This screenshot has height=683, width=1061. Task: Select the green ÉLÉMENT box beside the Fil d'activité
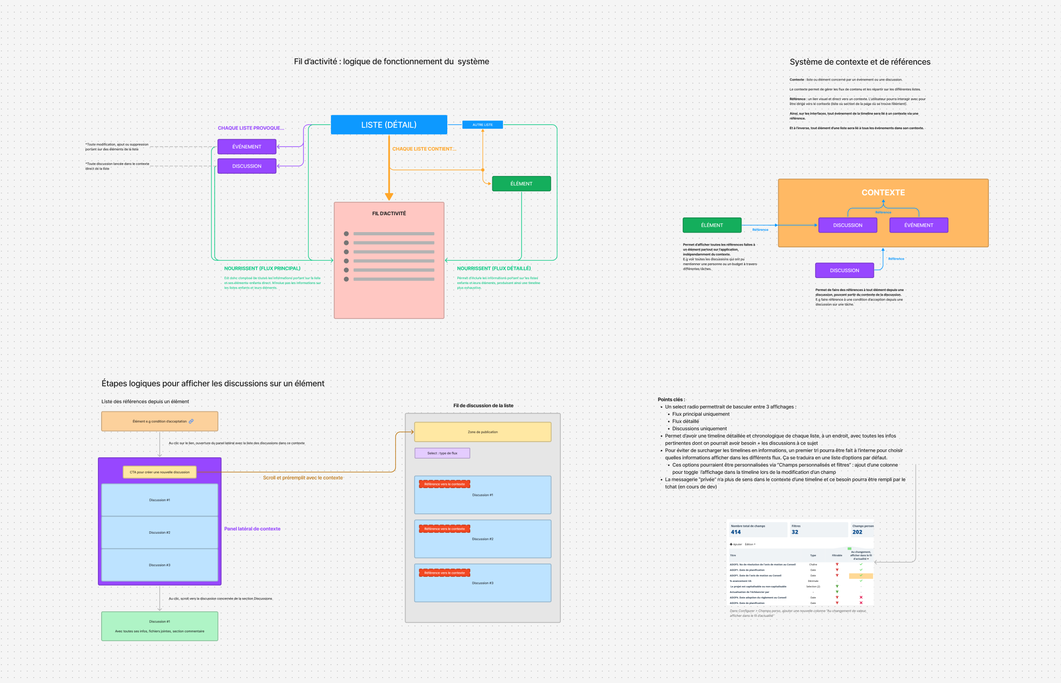point(521,183)
